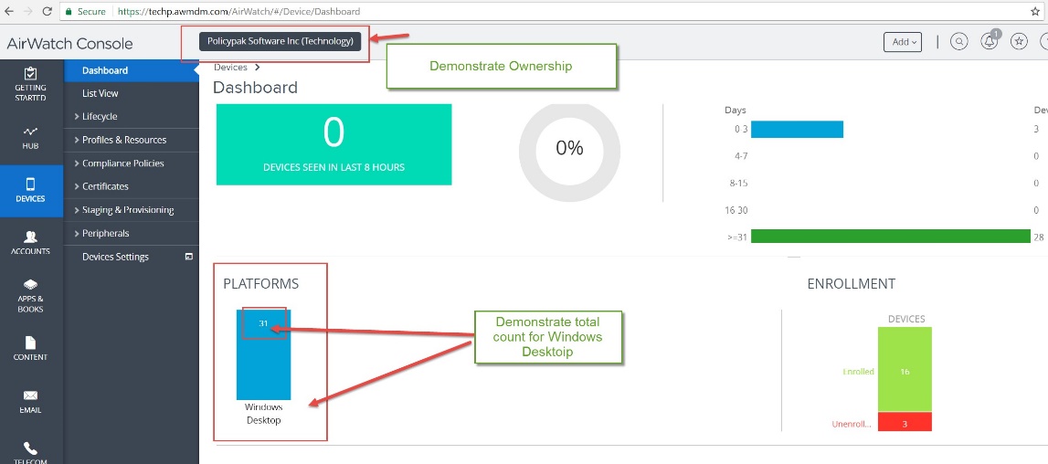Select List View menu item
The height and width of the screenshot is (464, 1048).
(101, 93)
